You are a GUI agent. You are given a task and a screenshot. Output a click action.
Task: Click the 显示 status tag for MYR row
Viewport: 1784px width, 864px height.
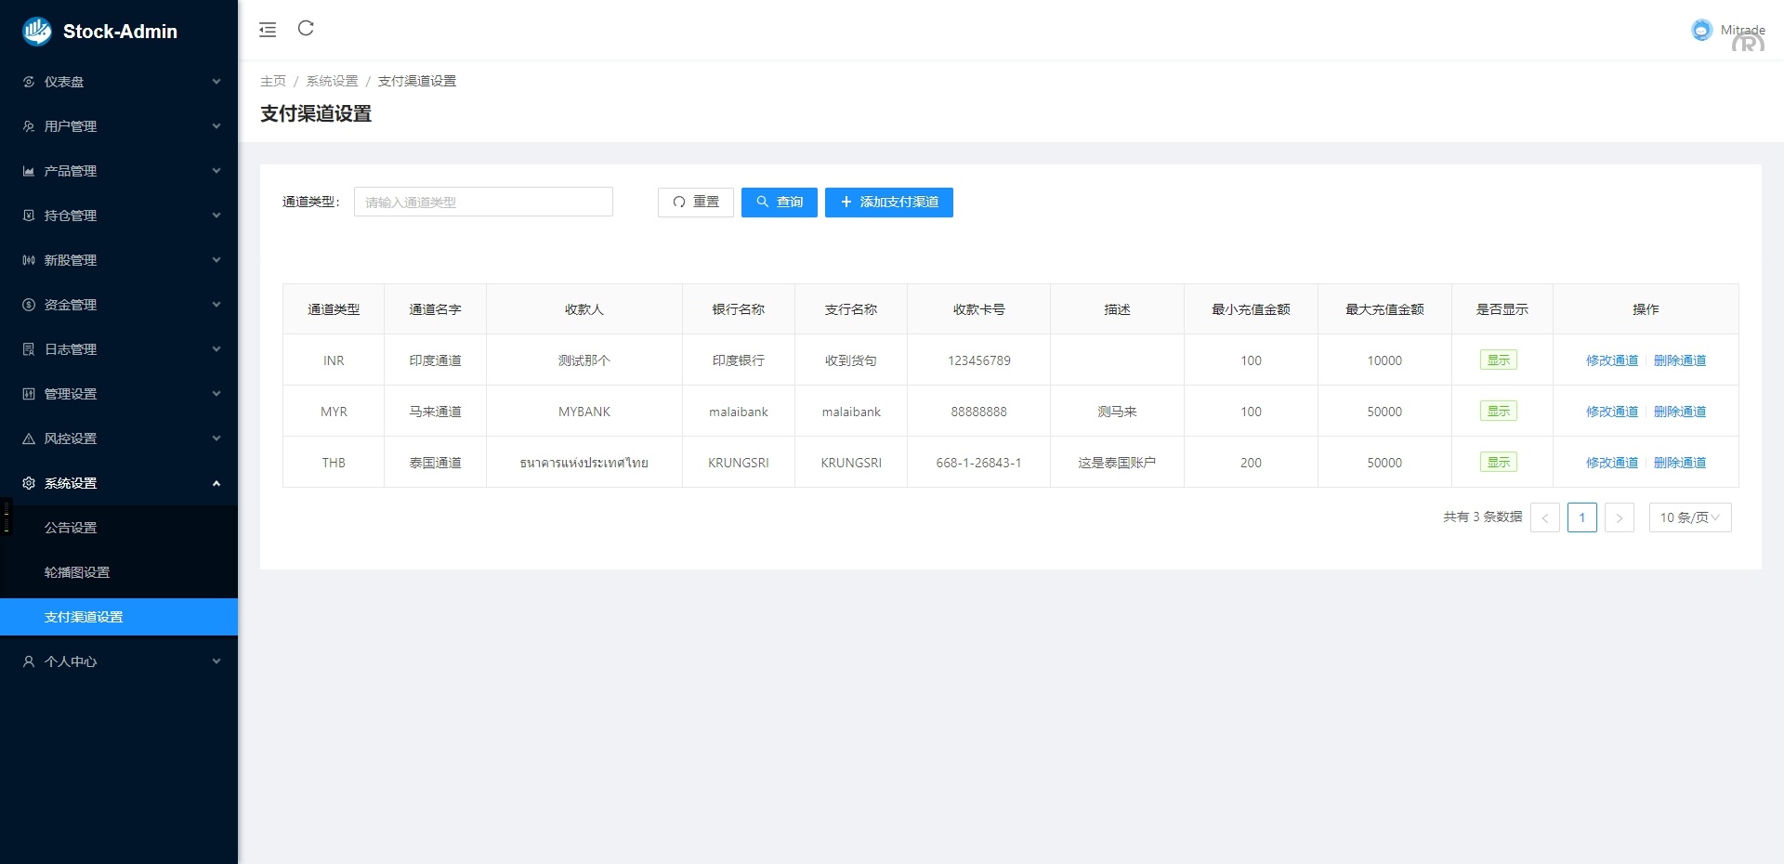pyautogui.click(x=1498, y=412)
